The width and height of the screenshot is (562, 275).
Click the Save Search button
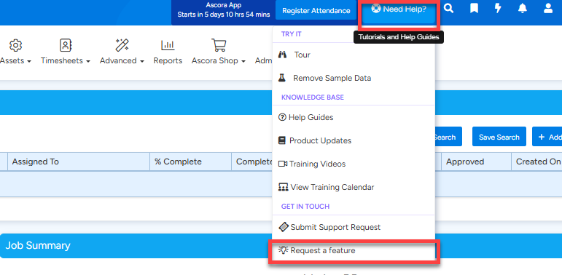pyautogui.click(x=499, y=137)
